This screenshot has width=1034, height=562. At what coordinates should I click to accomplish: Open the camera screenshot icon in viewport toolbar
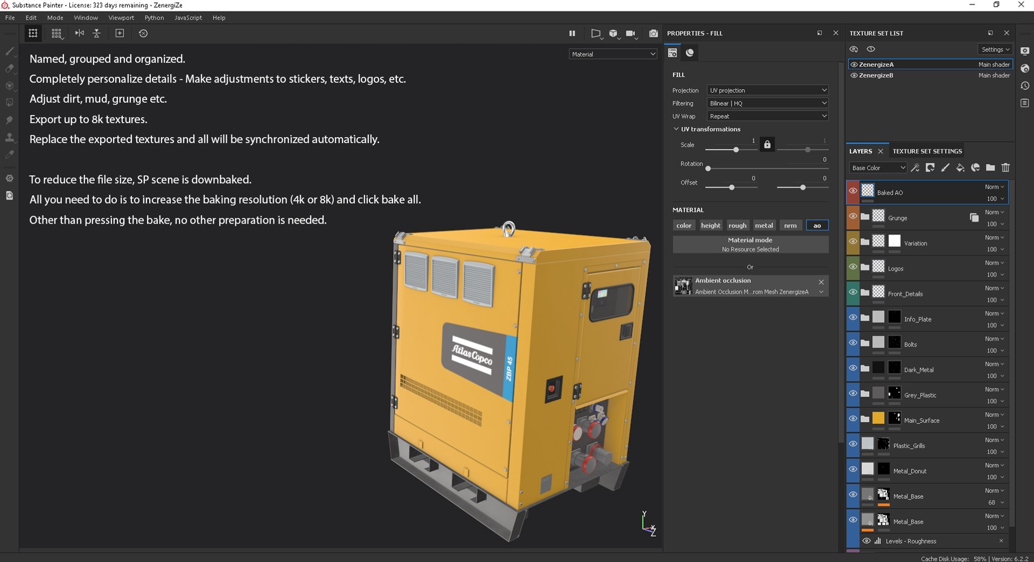(653, 33)
